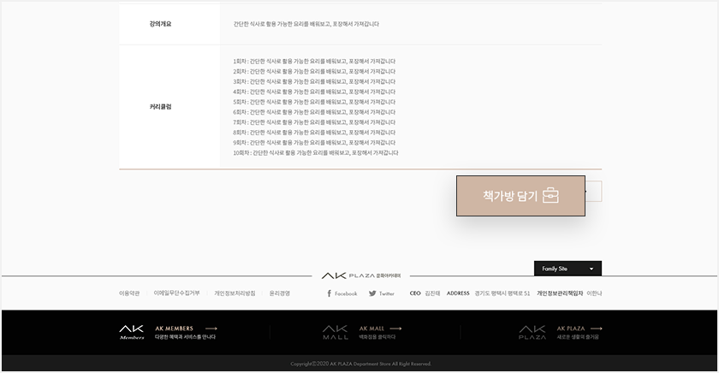Click the 책가방 담기 button
The width and height of the screenshot is (719, 373).
[520, 196]
